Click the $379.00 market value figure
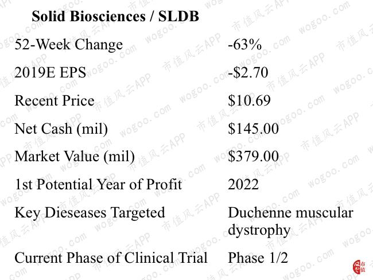The width and height of the screenshot is (373, 280). [253, 156]
